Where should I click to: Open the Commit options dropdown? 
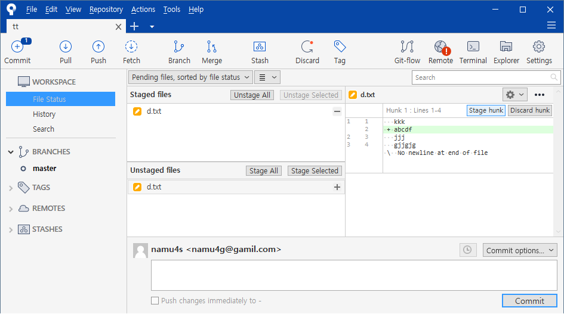click(x=520, y=250)
